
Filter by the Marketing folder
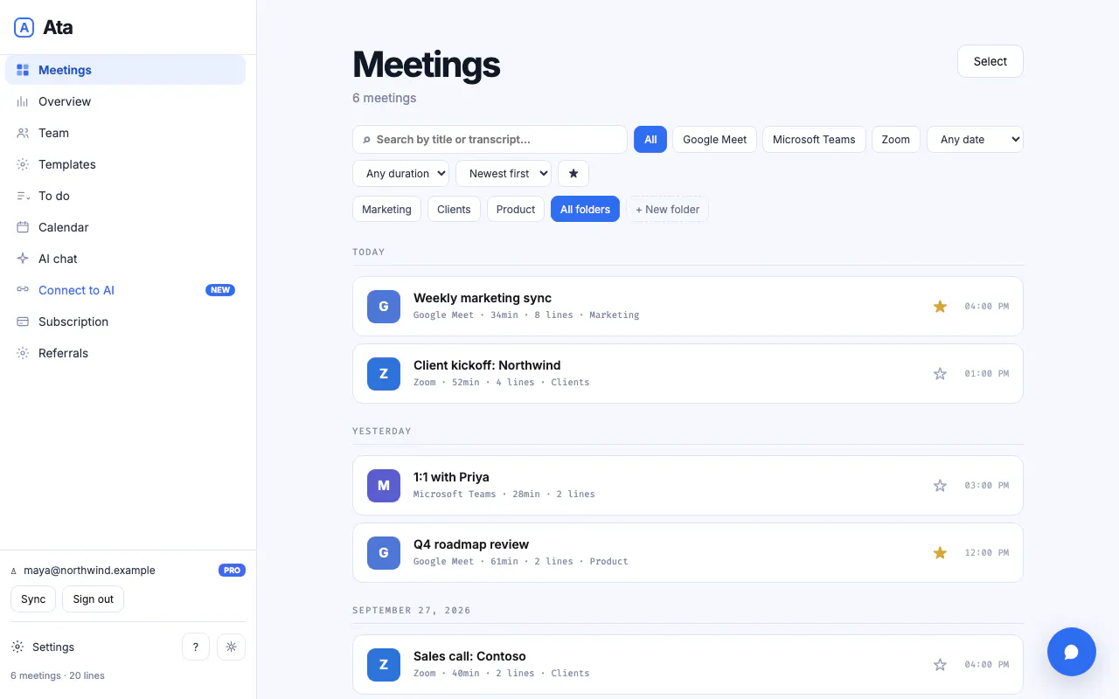pos(386,209)
